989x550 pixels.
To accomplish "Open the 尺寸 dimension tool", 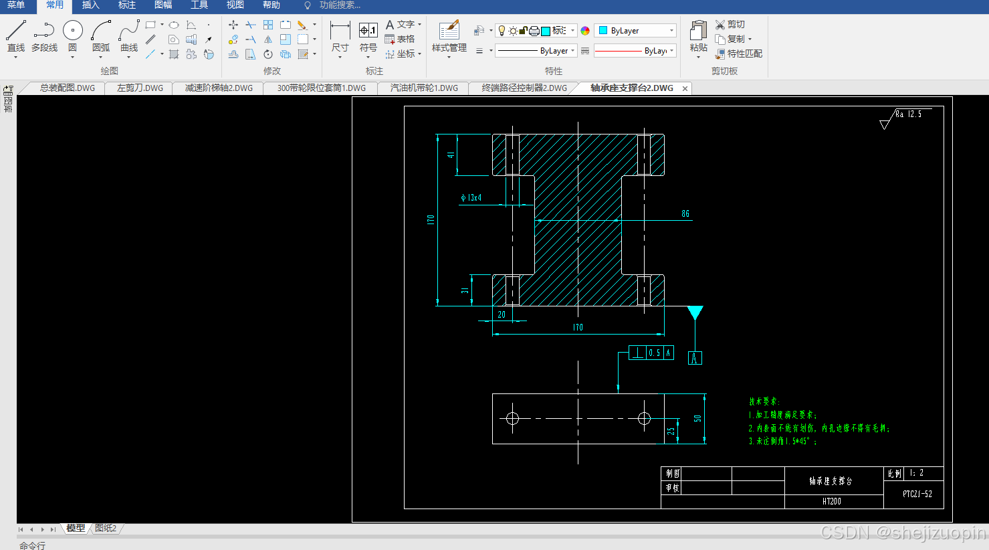I will pyautogui.click(x=340, y=36).
